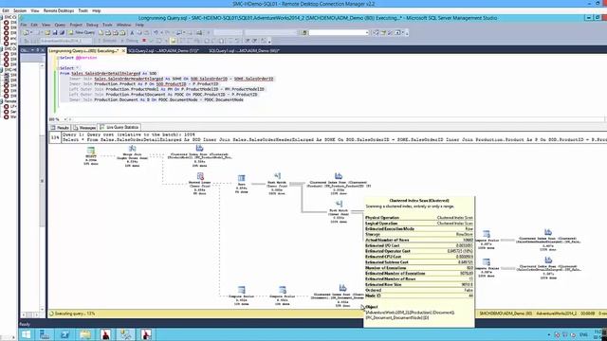Open File Explorer from the taskbar

tap(85, 334)
